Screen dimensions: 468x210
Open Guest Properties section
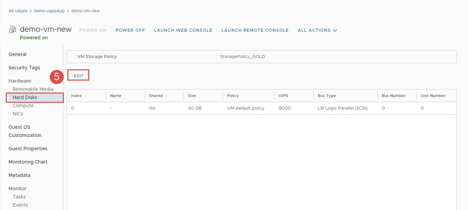click(27, 148)
